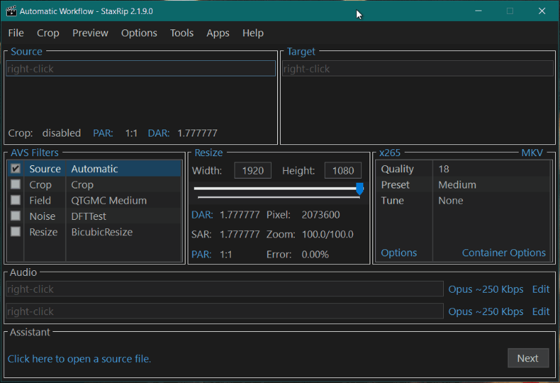The height and width of the screenshot is (383, 560).
Task: Select the Preset Medium row
Action: click(463, 184)
